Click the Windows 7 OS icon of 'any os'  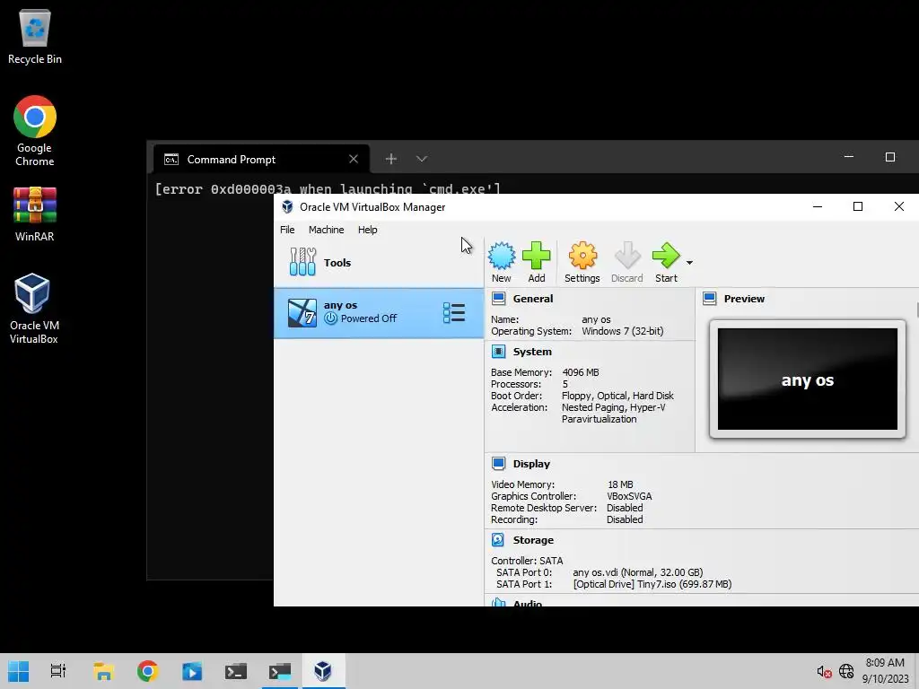[x=302, y=313]
